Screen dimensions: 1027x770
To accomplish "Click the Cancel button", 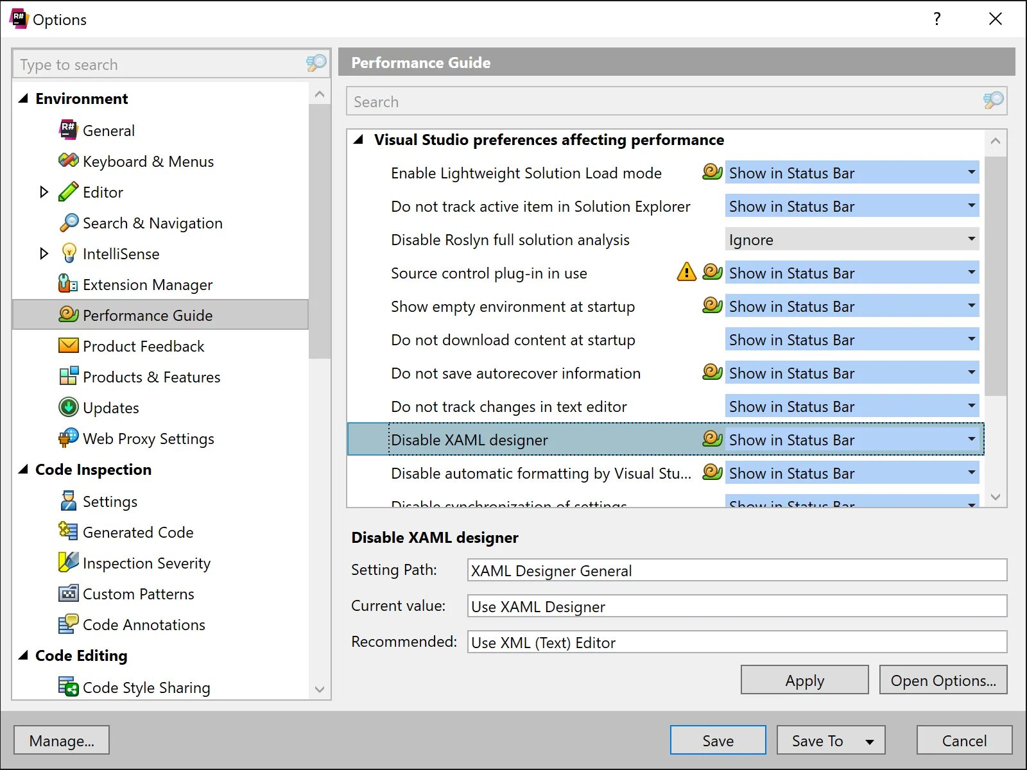I will [964, 740].
